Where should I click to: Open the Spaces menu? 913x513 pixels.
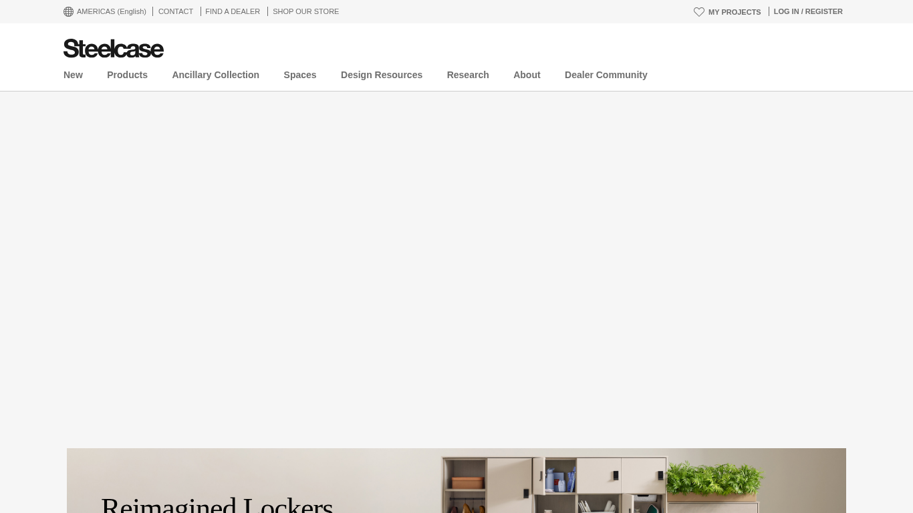pyautogui.click(x=299, y=75)
